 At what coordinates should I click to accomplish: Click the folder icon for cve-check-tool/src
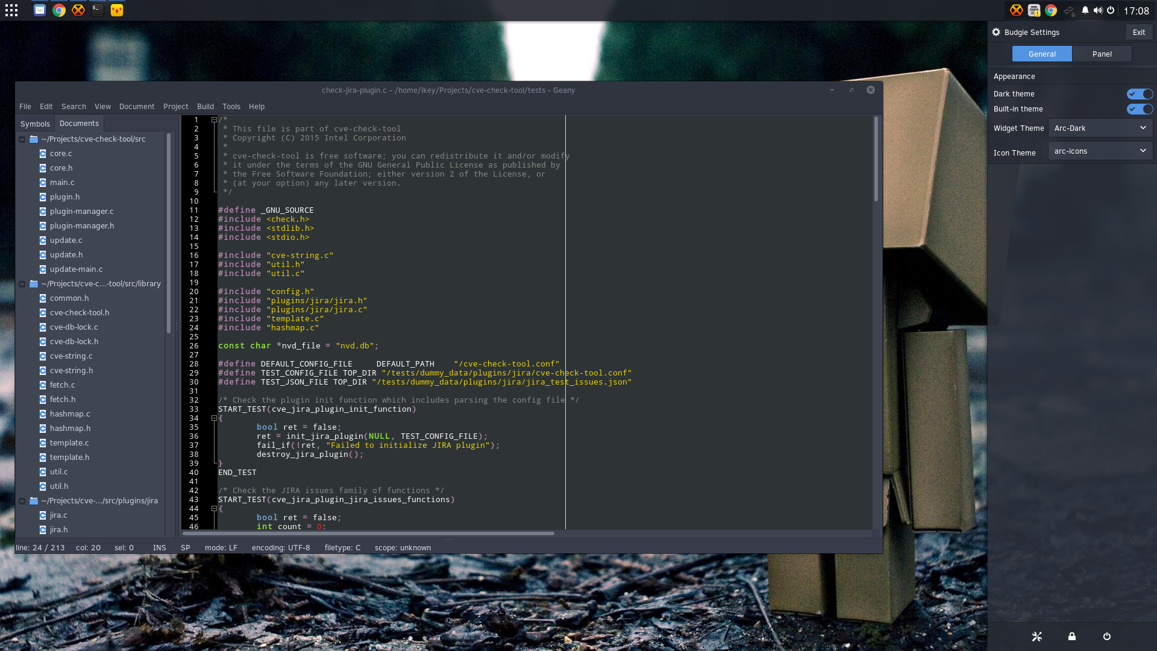click(x=34, y=139)
